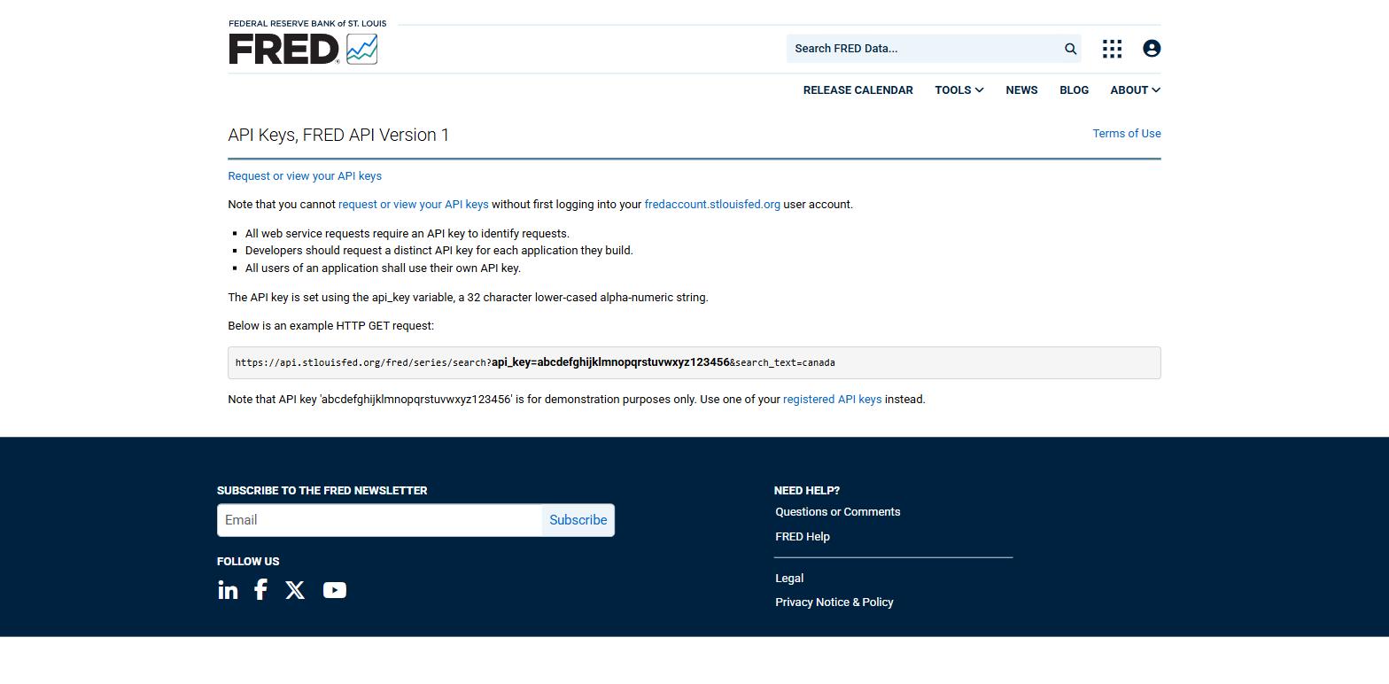
Task: Open the 'registered API keys' link
Action: [832, 400]
